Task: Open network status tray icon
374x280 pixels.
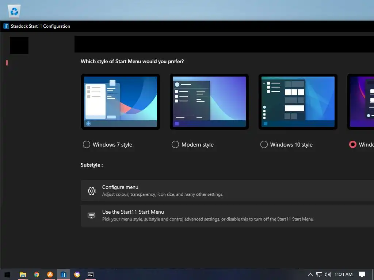Action: 319,275
